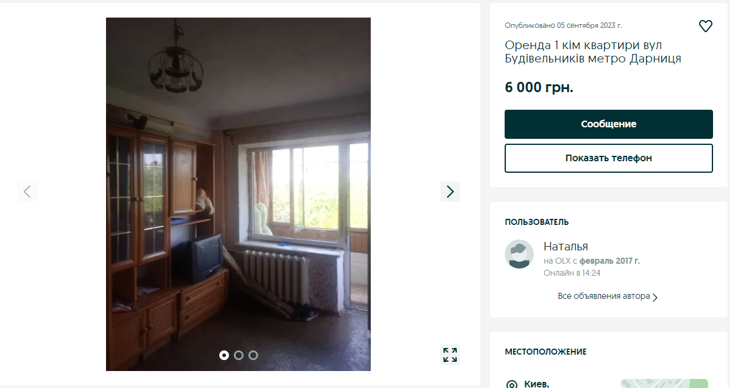The image size is (730, 388).
Task: Open user name Наталья link
Action: tap(566, 246)
